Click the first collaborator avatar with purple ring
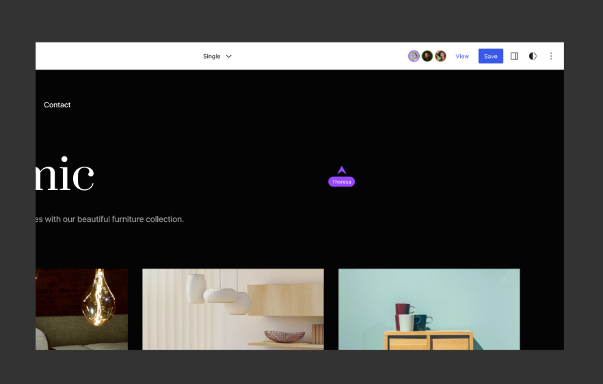This screenshot has height=384, width=603. point(414,56)
